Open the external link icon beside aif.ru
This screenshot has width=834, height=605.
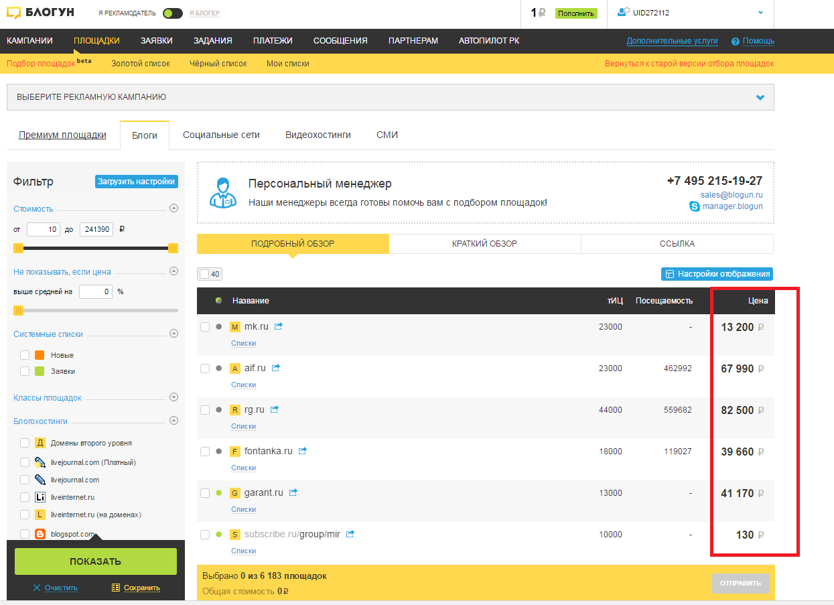(x=275, y=368)
